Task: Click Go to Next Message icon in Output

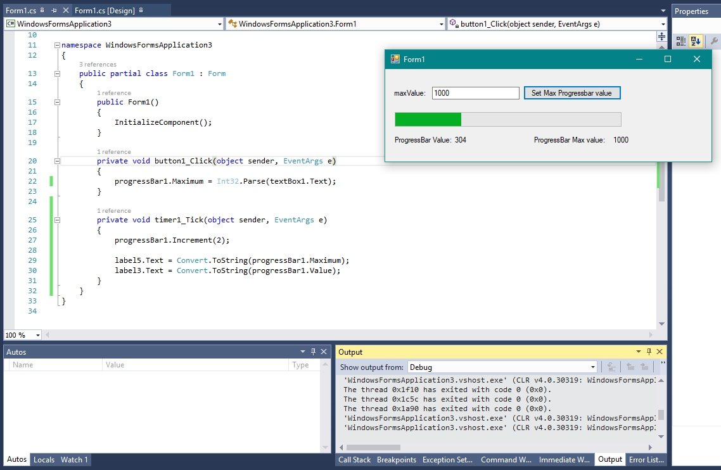Action: point(644,367)
